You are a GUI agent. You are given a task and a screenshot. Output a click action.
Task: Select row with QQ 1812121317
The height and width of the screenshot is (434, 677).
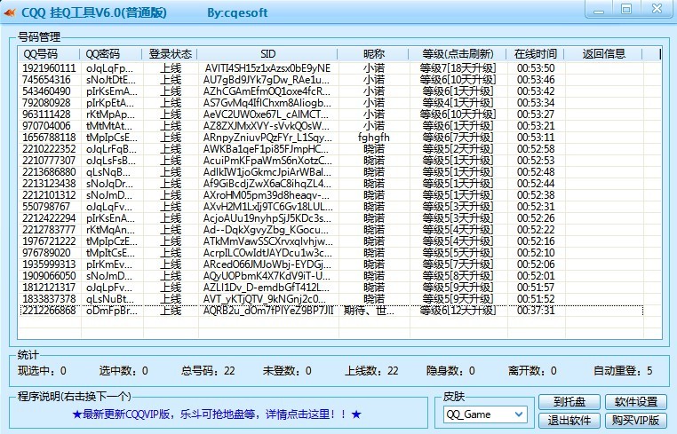click(x=331, y=288)
